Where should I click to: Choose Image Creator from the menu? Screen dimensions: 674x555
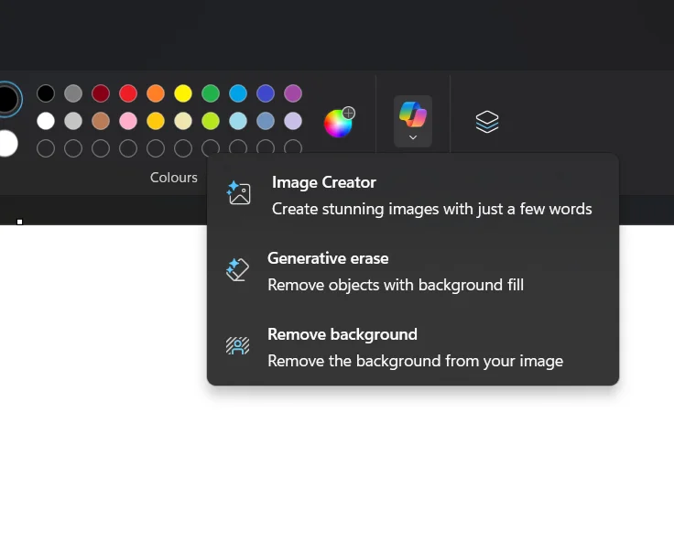[413, 196]
